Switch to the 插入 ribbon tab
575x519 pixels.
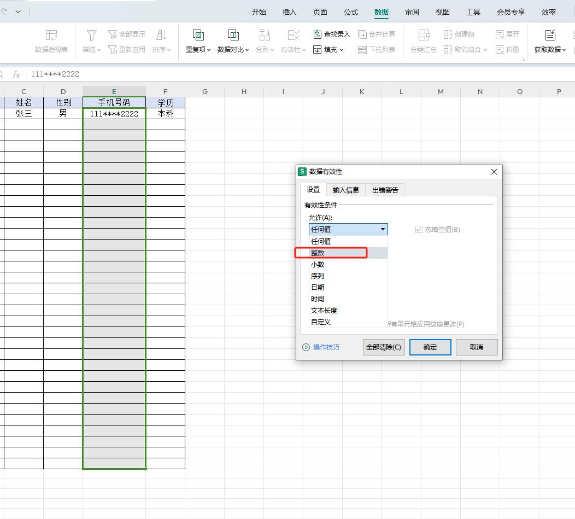point(289,12)
